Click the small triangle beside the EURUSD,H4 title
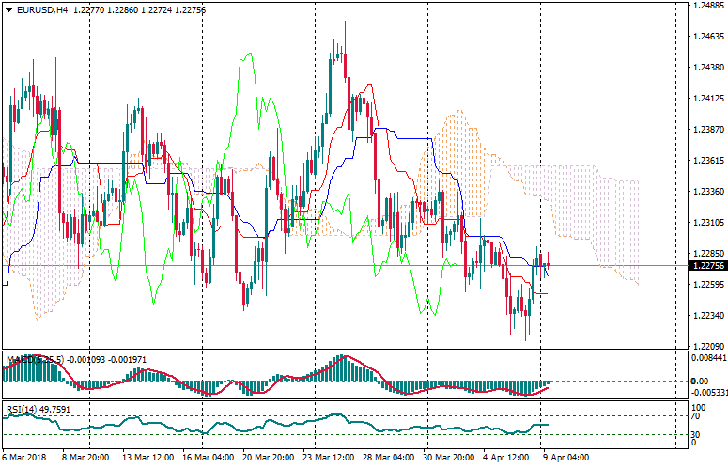 (8, 10)
